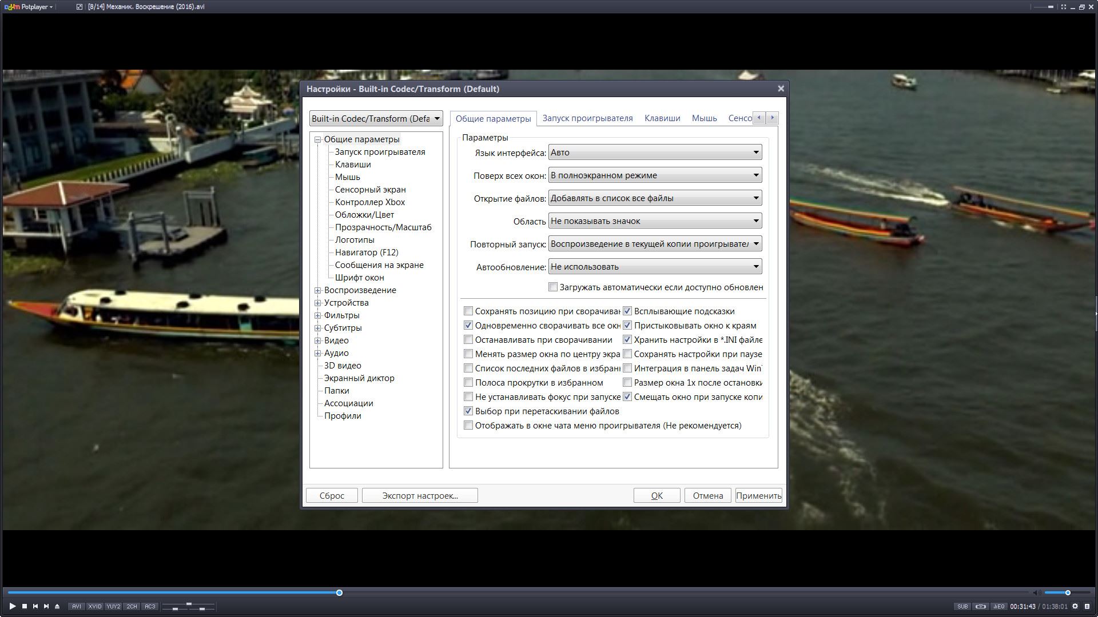Click the volume slider handle

coord(1067,593)
